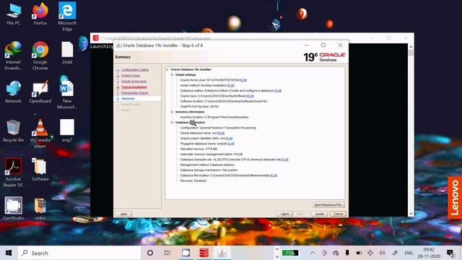Click the ENG language indicator
This screenshot has height=260, width=462.
(x=409, y=253)
